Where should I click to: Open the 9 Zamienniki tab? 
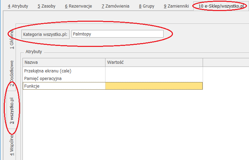(x=176, y=6)
